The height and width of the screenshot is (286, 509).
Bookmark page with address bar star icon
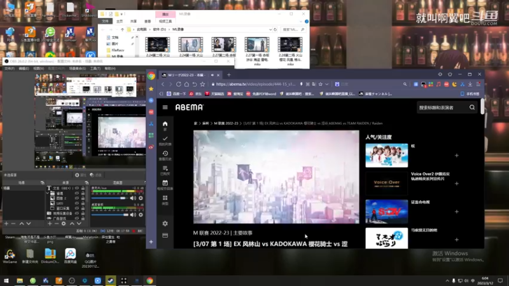click(320, 84)
